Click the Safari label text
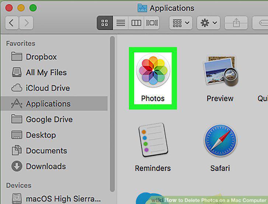 tap(220, 168)
